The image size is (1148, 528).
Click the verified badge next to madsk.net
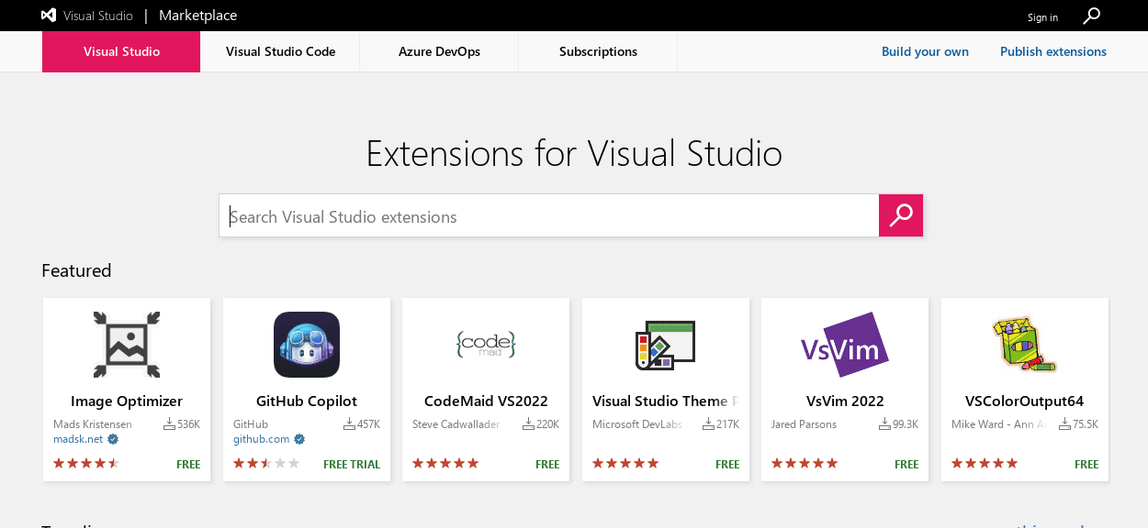pos(112,439)
